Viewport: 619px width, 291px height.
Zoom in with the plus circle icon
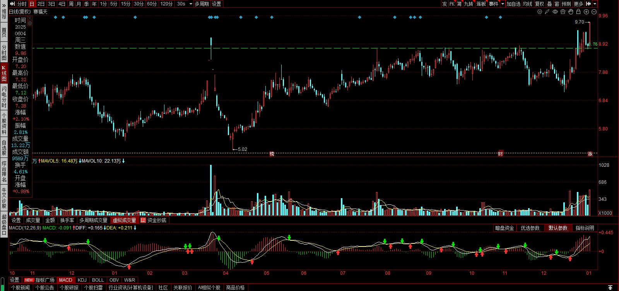pyautogui.click(x=587, y=12)
